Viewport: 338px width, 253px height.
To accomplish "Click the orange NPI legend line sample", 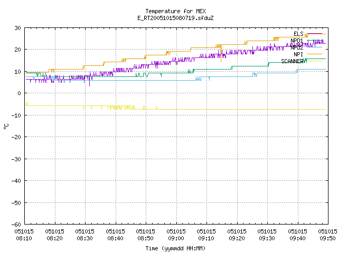I will [314, 54].
